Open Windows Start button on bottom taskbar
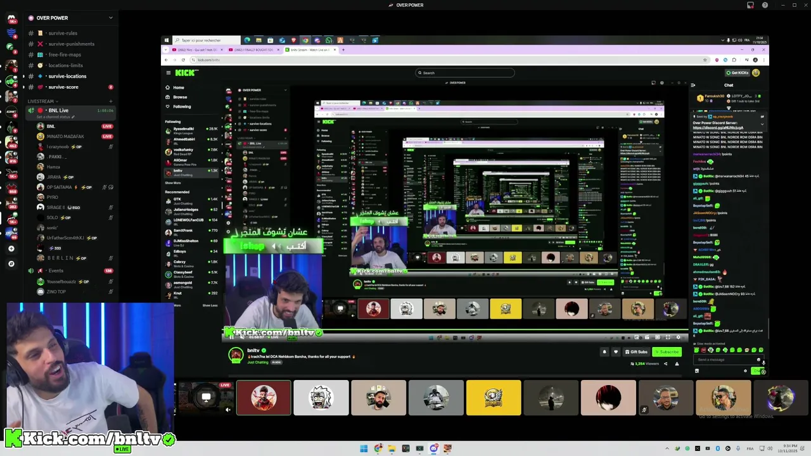 364,449
